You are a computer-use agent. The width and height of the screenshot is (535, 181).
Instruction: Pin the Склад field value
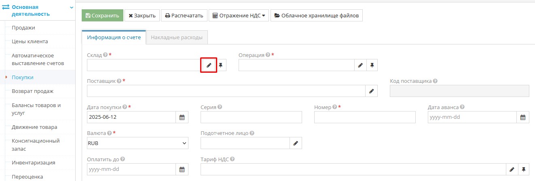[220, 65]
